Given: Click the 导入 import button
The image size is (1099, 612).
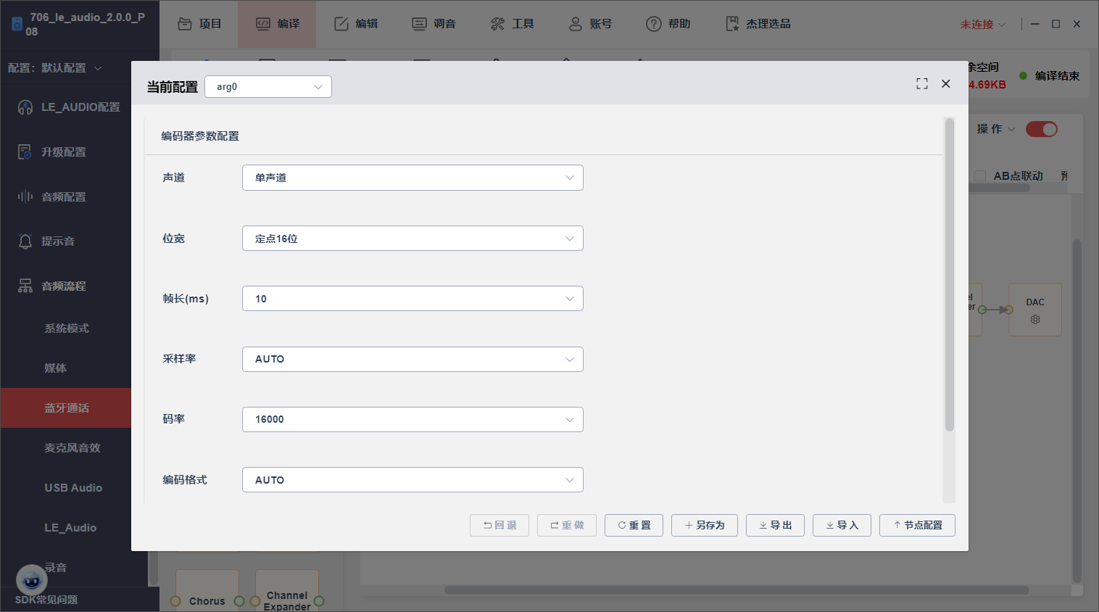Looking at the screenshot, I should point(842,526).
